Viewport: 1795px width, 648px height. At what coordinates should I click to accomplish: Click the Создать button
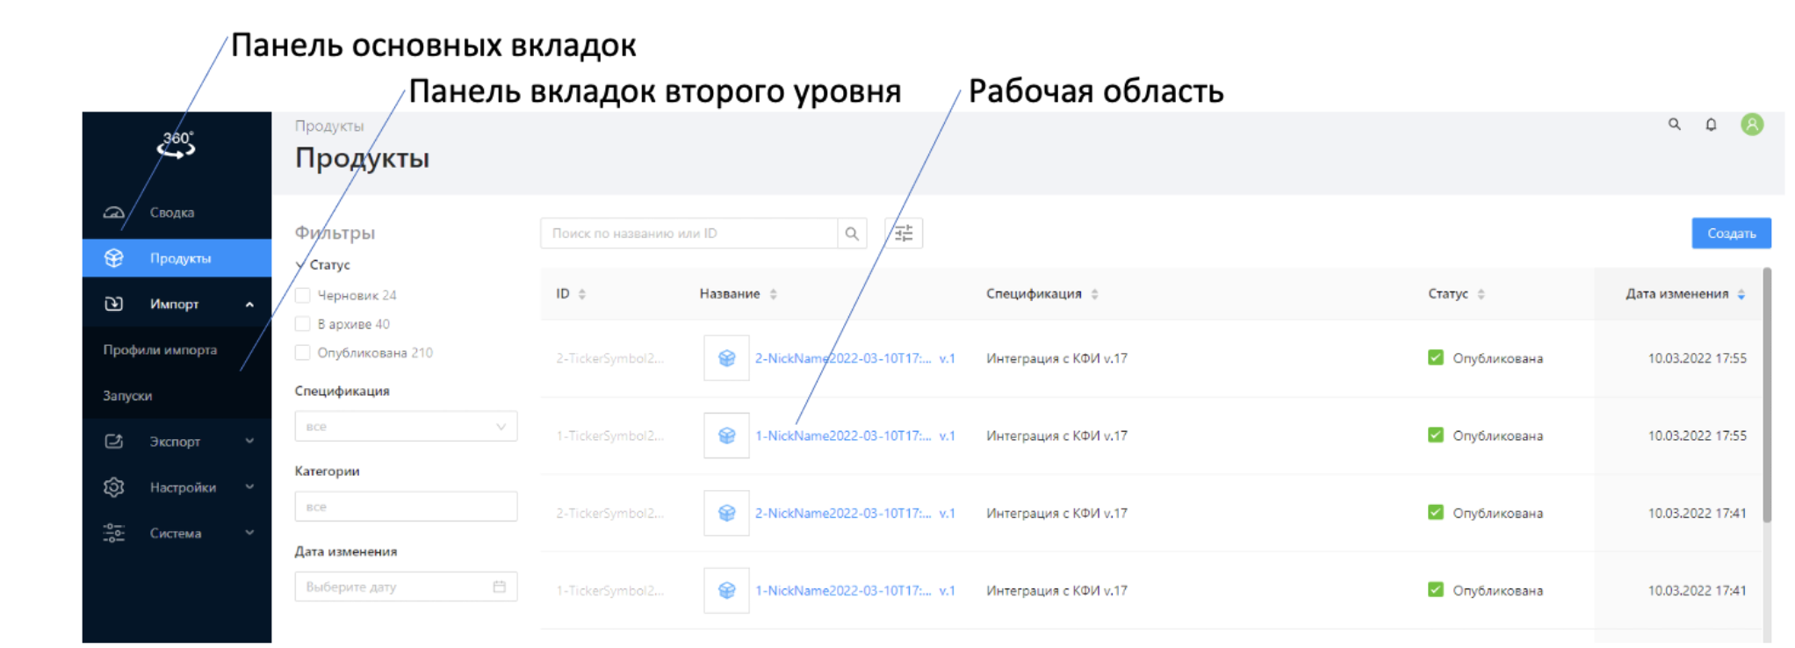pyautogui.click(x=1731, y=234)
